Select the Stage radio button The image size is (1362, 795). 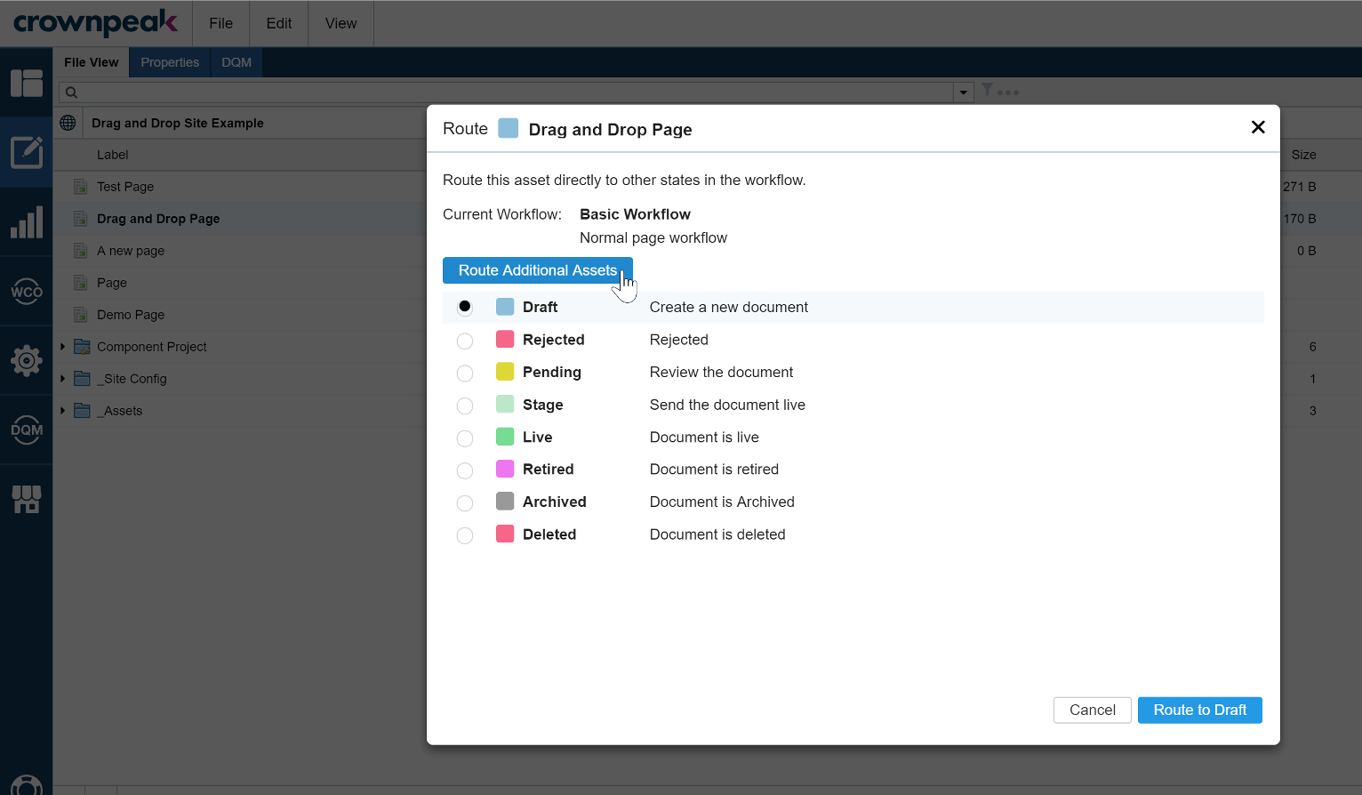pos(465,406)
